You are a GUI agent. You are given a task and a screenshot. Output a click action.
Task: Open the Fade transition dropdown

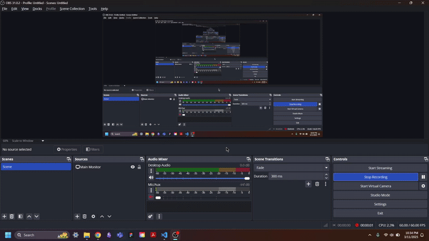coord(292,168)
